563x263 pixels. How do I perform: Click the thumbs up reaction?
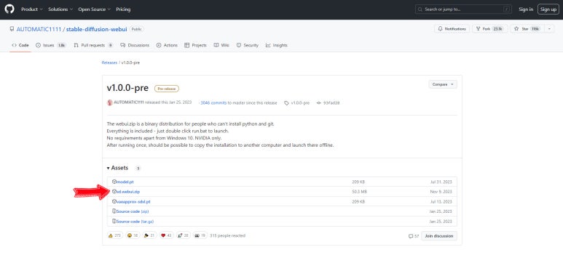click(x=115, y=235)
